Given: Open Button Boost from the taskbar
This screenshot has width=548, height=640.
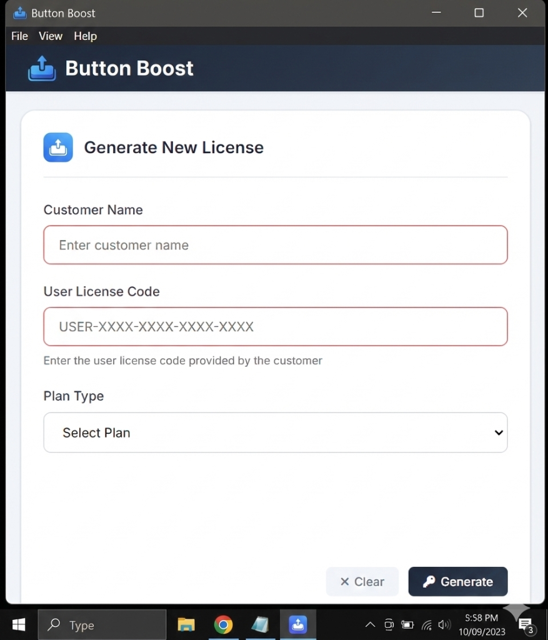Looking at the screenshot, I should (298, 624).
